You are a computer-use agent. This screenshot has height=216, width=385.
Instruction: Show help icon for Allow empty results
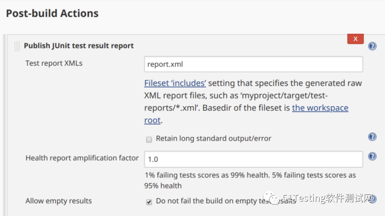tap(373, 199)
